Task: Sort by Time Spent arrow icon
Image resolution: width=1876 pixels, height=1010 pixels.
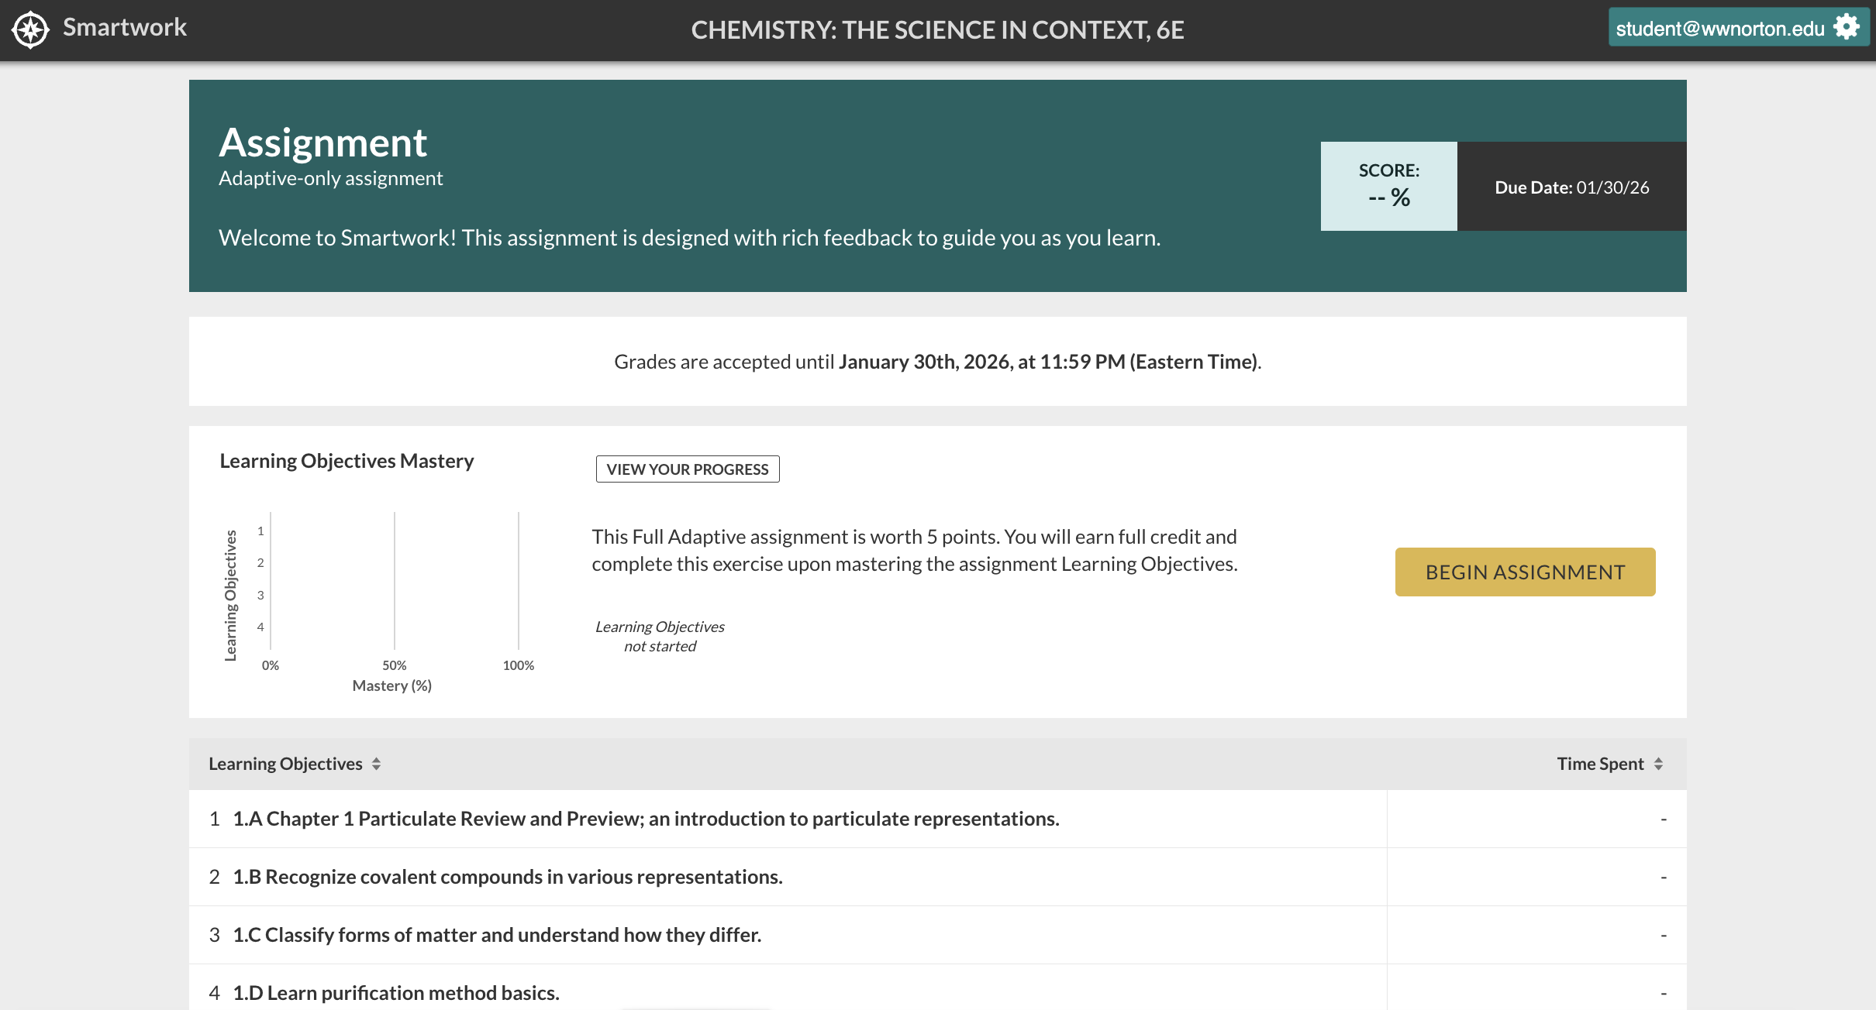Action: [x=1658, y=764]
